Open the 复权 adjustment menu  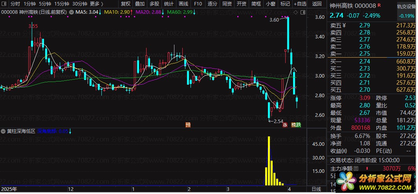pyautogui.click(x=126, y=4)
